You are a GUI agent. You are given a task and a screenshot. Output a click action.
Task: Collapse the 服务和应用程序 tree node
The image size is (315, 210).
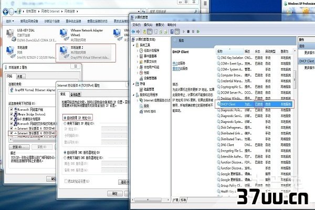(x=133, y=95)
